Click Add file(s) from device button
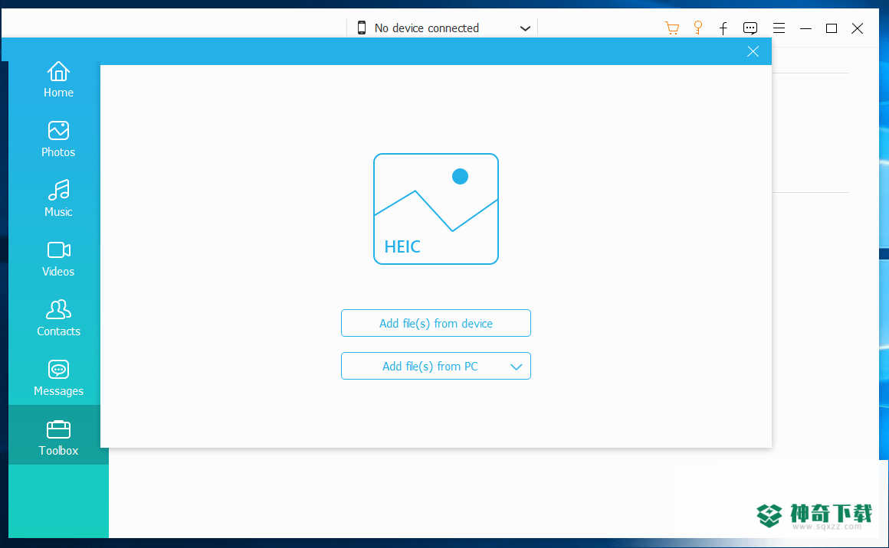 pyautogui.click(x=436, y=323)
